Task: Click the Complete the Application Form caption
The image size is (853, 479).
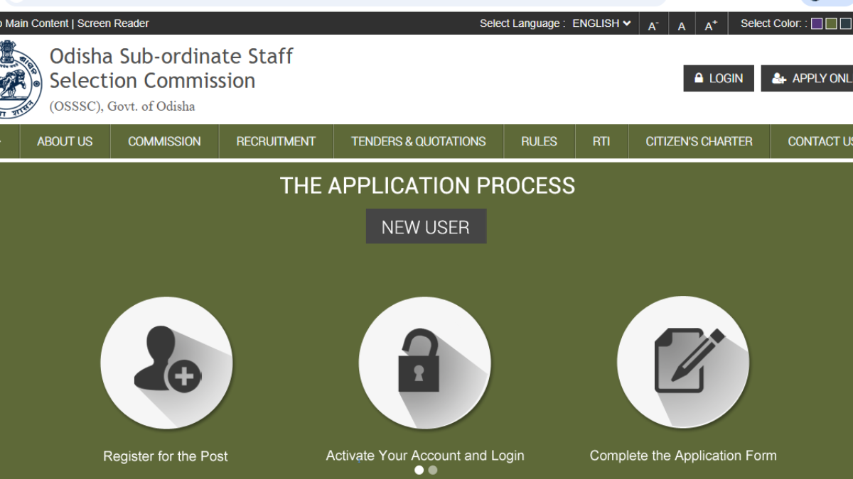Action: tap(683, 456)
